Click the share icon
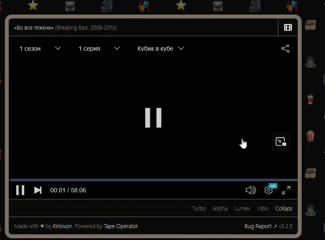The image size is (325, 240). pos(285,49)
